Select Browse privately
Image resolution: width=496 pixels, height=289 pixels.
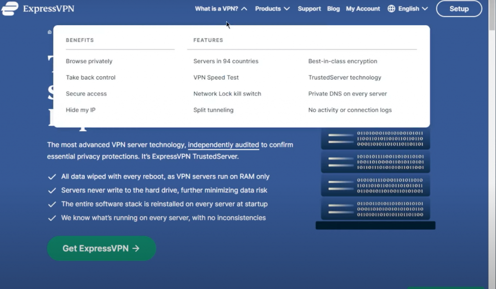(x=89, y=61)
